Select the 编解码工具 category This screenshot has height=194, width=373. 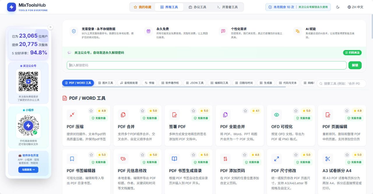click(219, 83)
